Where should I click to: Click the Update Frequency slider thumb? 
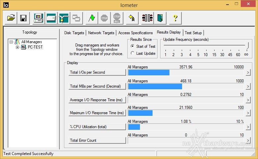tap(247, 45)
